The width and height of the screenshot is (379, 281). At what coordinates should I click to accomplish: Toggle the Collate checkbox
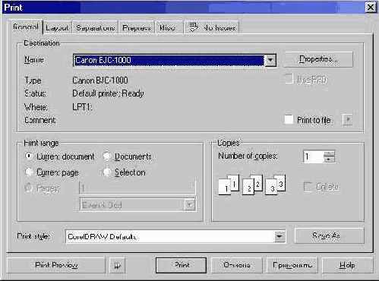tap(308, 187)
